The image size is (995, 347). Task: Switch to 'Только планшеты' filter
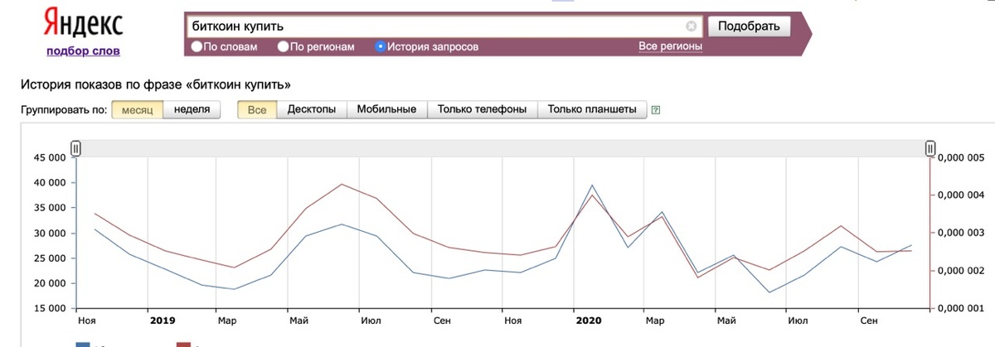click(x=592, y=109)
